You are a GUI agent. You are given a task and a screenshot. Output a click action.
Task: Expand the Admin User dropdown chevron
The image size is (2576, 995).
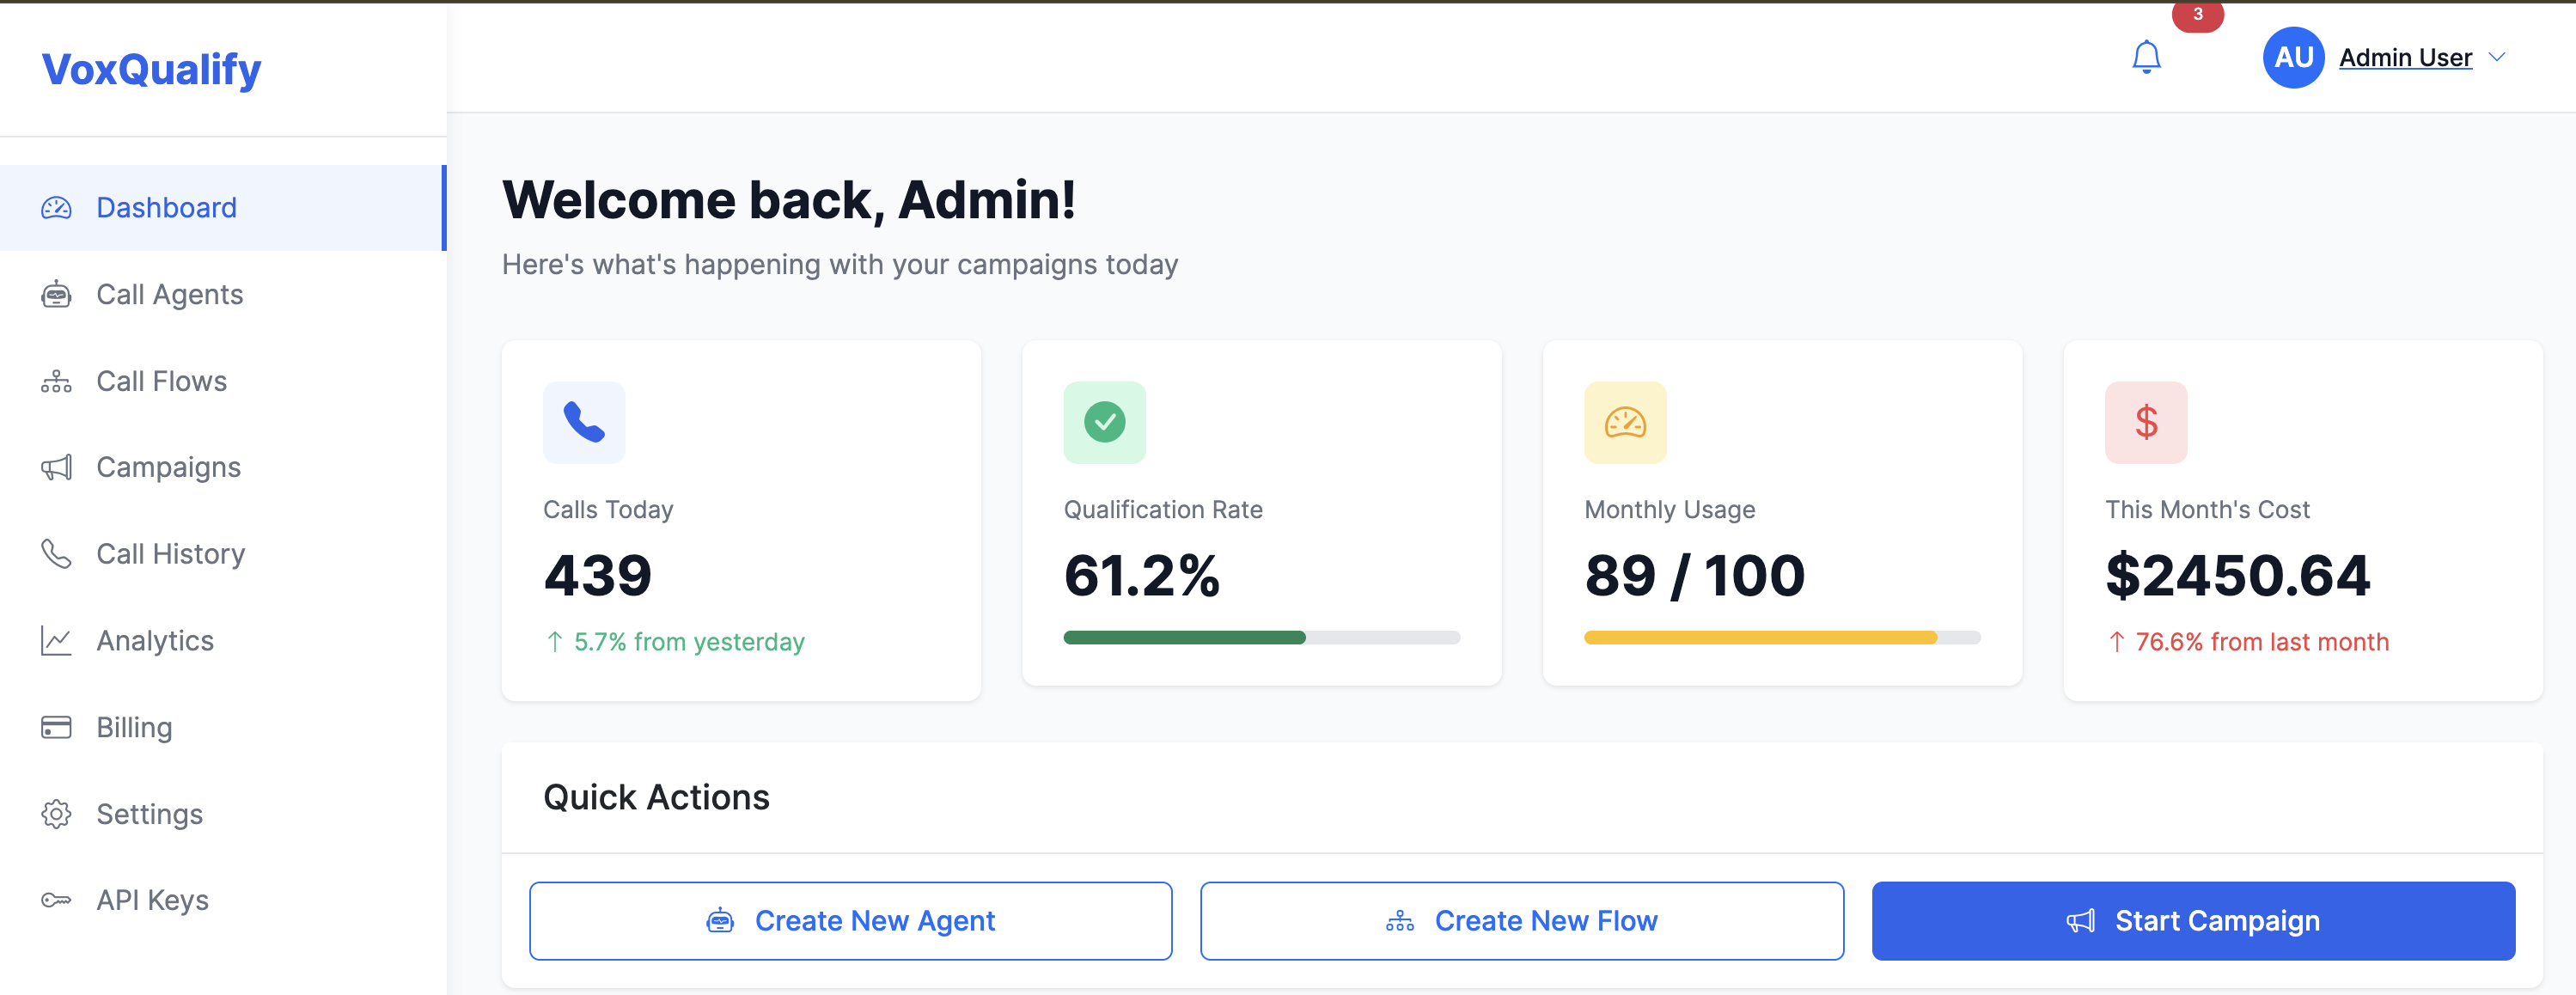tap(2498, 57)
